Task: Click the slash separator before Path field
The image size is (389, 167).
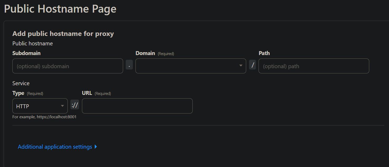Action: click(x=252, y=64)
